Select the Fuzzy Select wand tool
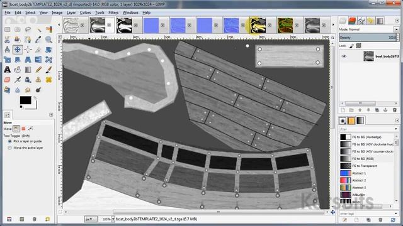This screenshot has width=403, height=226. coord(38,30)
